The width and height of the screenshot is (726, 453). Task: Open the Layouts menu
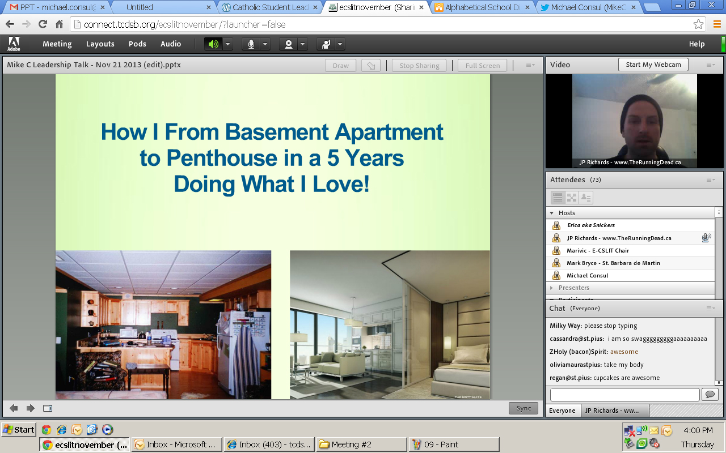click(x=100, y=44)
